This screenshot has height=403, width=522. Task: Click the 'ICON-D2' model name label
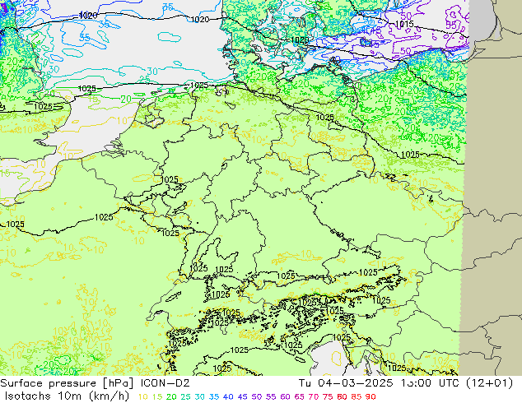pyautogui.click(x=165, y=383)
